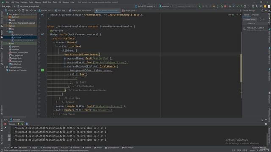Open the File menu
The image size is (271, 152).
(x=8, y=2)
